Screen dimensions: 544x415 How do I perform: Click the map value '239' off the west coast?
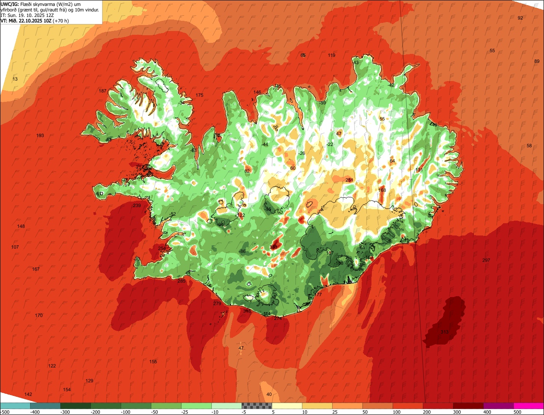pos(137,205)
